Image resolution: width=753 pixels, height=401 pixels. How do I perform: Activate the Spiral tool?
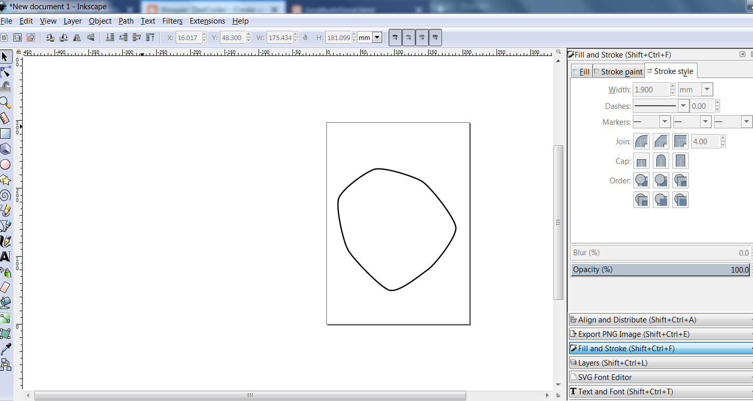[x=7, y=195]
